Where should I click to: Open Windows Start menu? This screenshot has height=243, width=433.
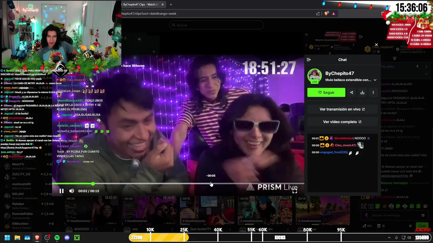tap(7, 238)
